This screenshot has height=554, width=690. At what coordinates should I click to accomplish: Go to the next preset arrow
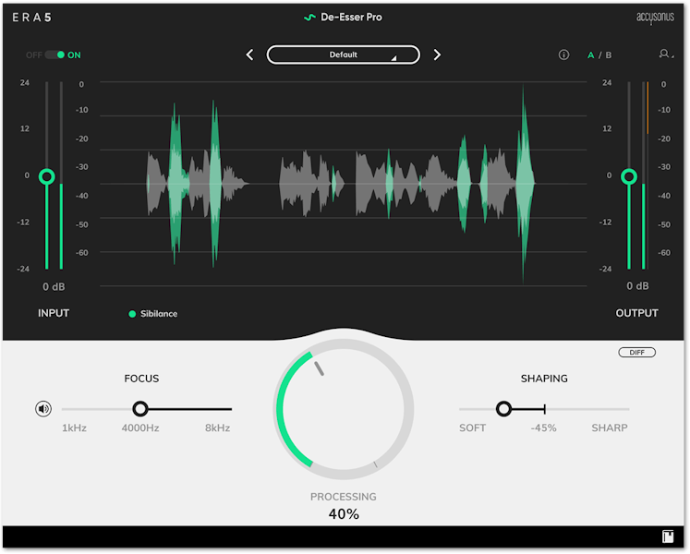(437, 55)
